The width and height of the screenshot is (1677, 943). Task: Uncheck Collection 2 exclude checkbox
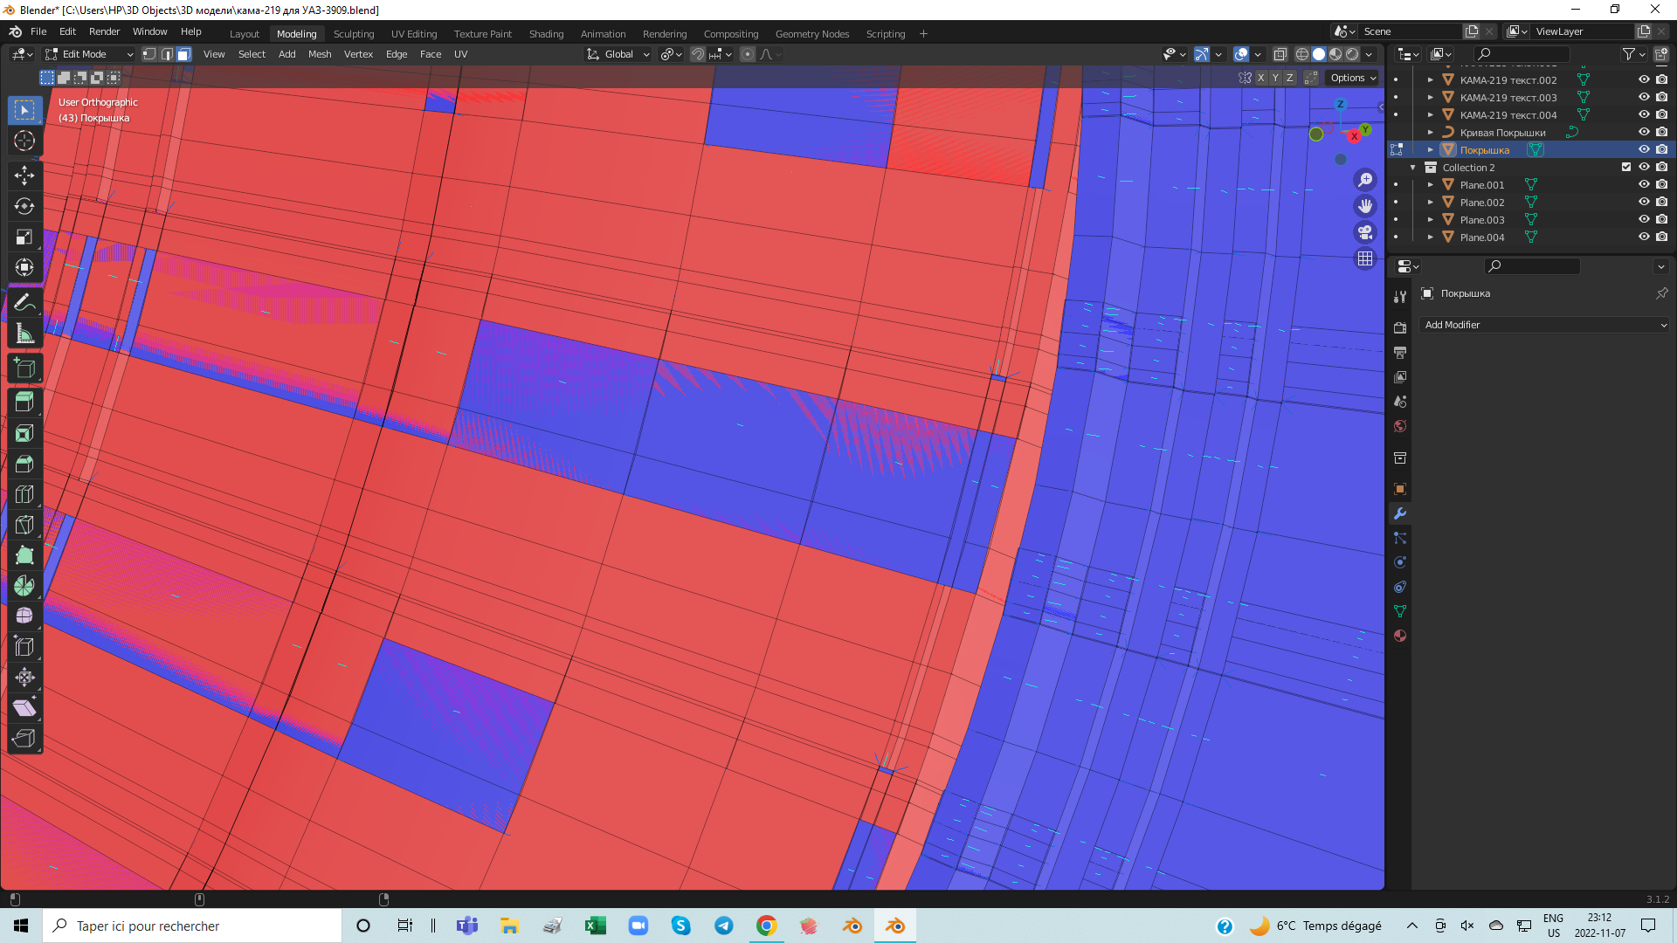coord(1626,167)
